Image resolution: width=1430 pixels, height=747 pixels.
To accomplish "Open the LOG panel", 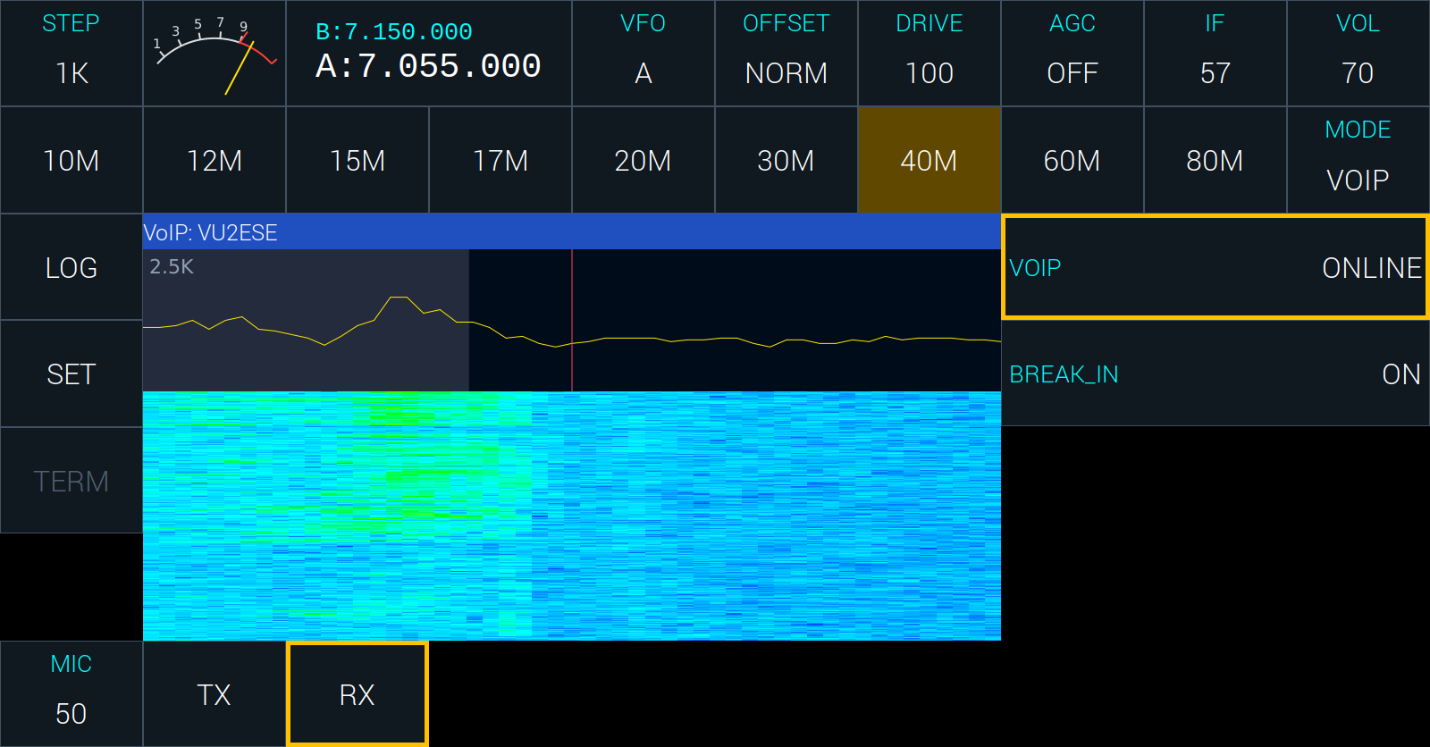I will tap(71, 267).
